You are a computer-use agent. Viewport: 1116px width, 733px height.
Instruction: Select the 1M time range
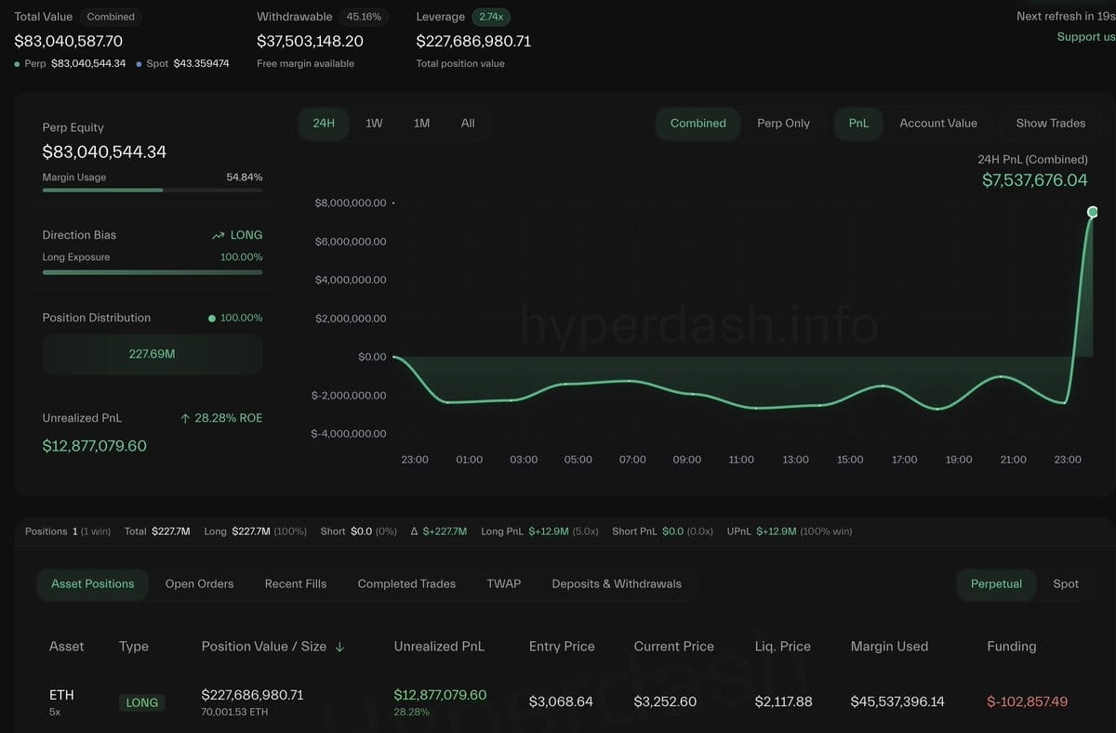pos(421,124)
